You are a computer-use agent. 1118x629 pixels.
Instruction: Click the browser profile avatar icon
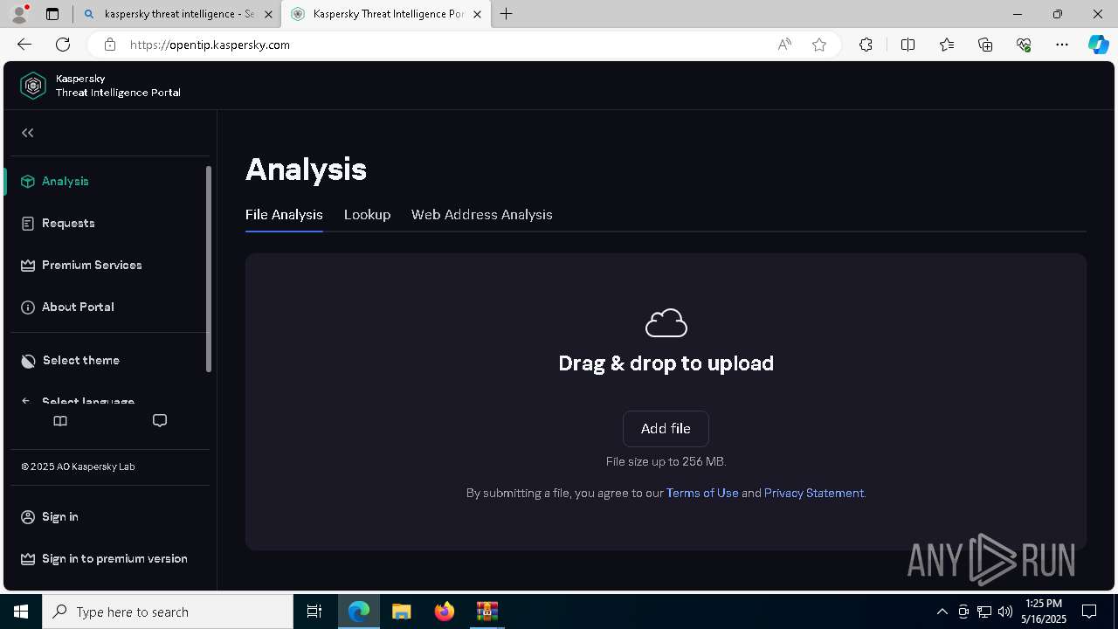tap(19, 14)
